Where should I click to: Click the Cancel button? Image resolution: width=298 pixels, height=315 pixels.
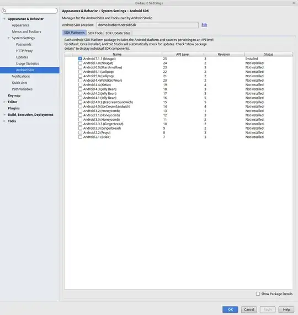[249, 309]
